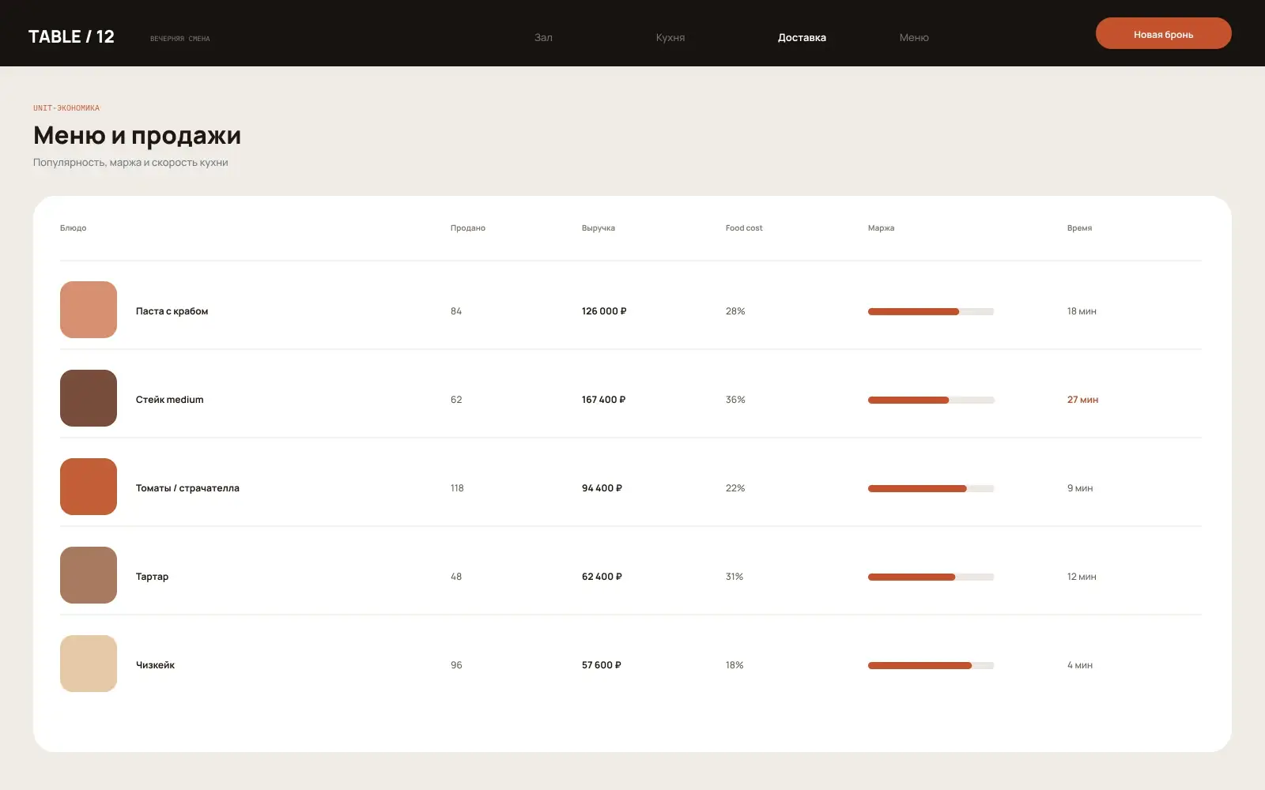Click the 4 мин time value
The height and width of the screenshot is (790, 1265).
pyautogui.click(x=1080, y=665)
